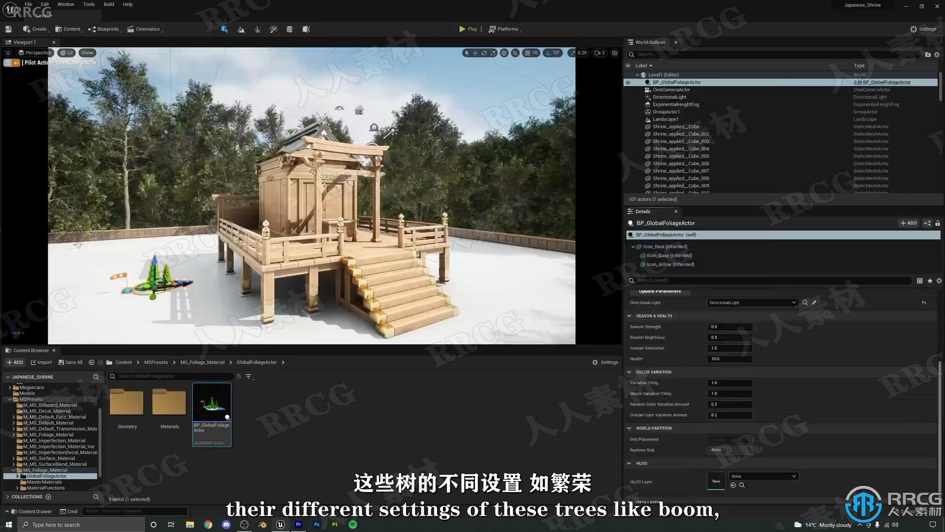Toggle grid snapping with value 10
The height and width of the screenshot is (532, 945).
point(532,53)
